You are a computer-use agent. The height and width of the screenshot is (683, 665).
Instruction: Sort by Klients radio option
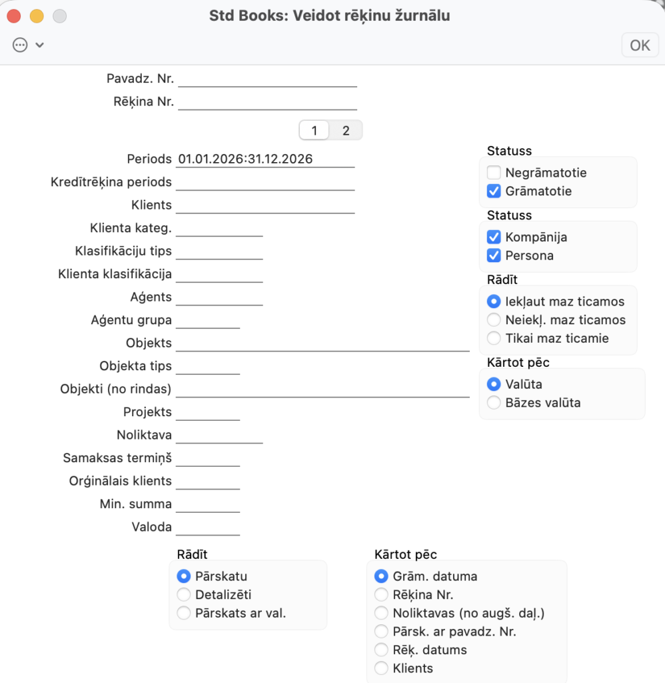381,668
